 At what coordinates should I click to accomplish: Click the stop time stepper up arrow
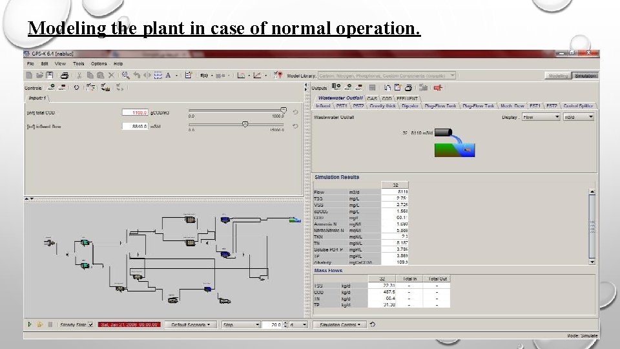285,323
